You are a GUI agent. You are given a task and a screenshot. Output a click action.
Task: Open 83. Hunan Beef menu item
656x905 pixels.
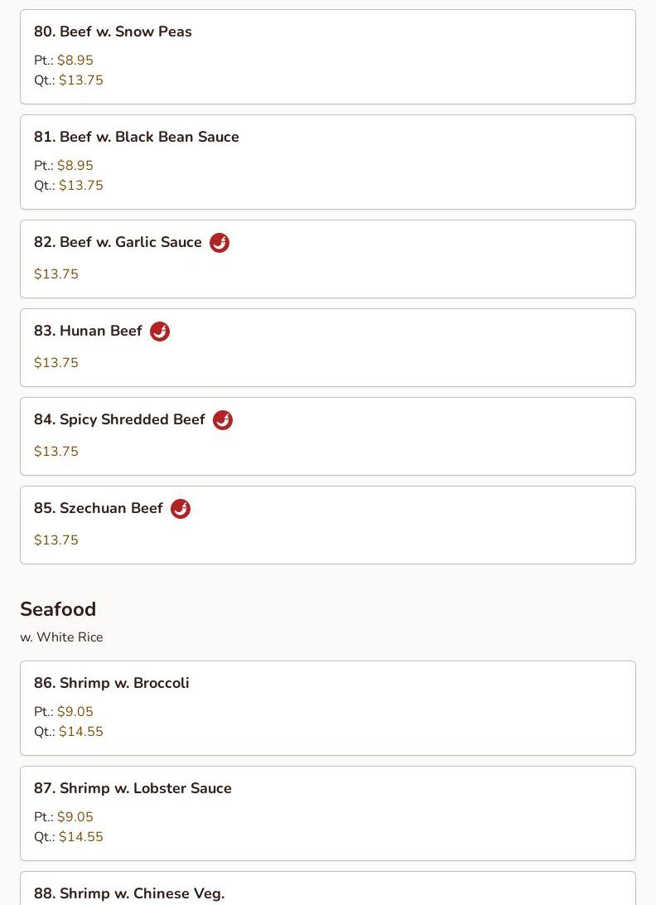pyautogui.click(x=328, y=347)
